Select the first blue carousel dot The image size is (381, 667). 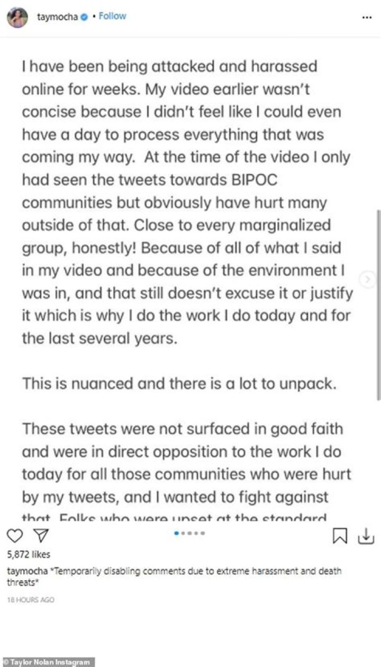(176, 533)
